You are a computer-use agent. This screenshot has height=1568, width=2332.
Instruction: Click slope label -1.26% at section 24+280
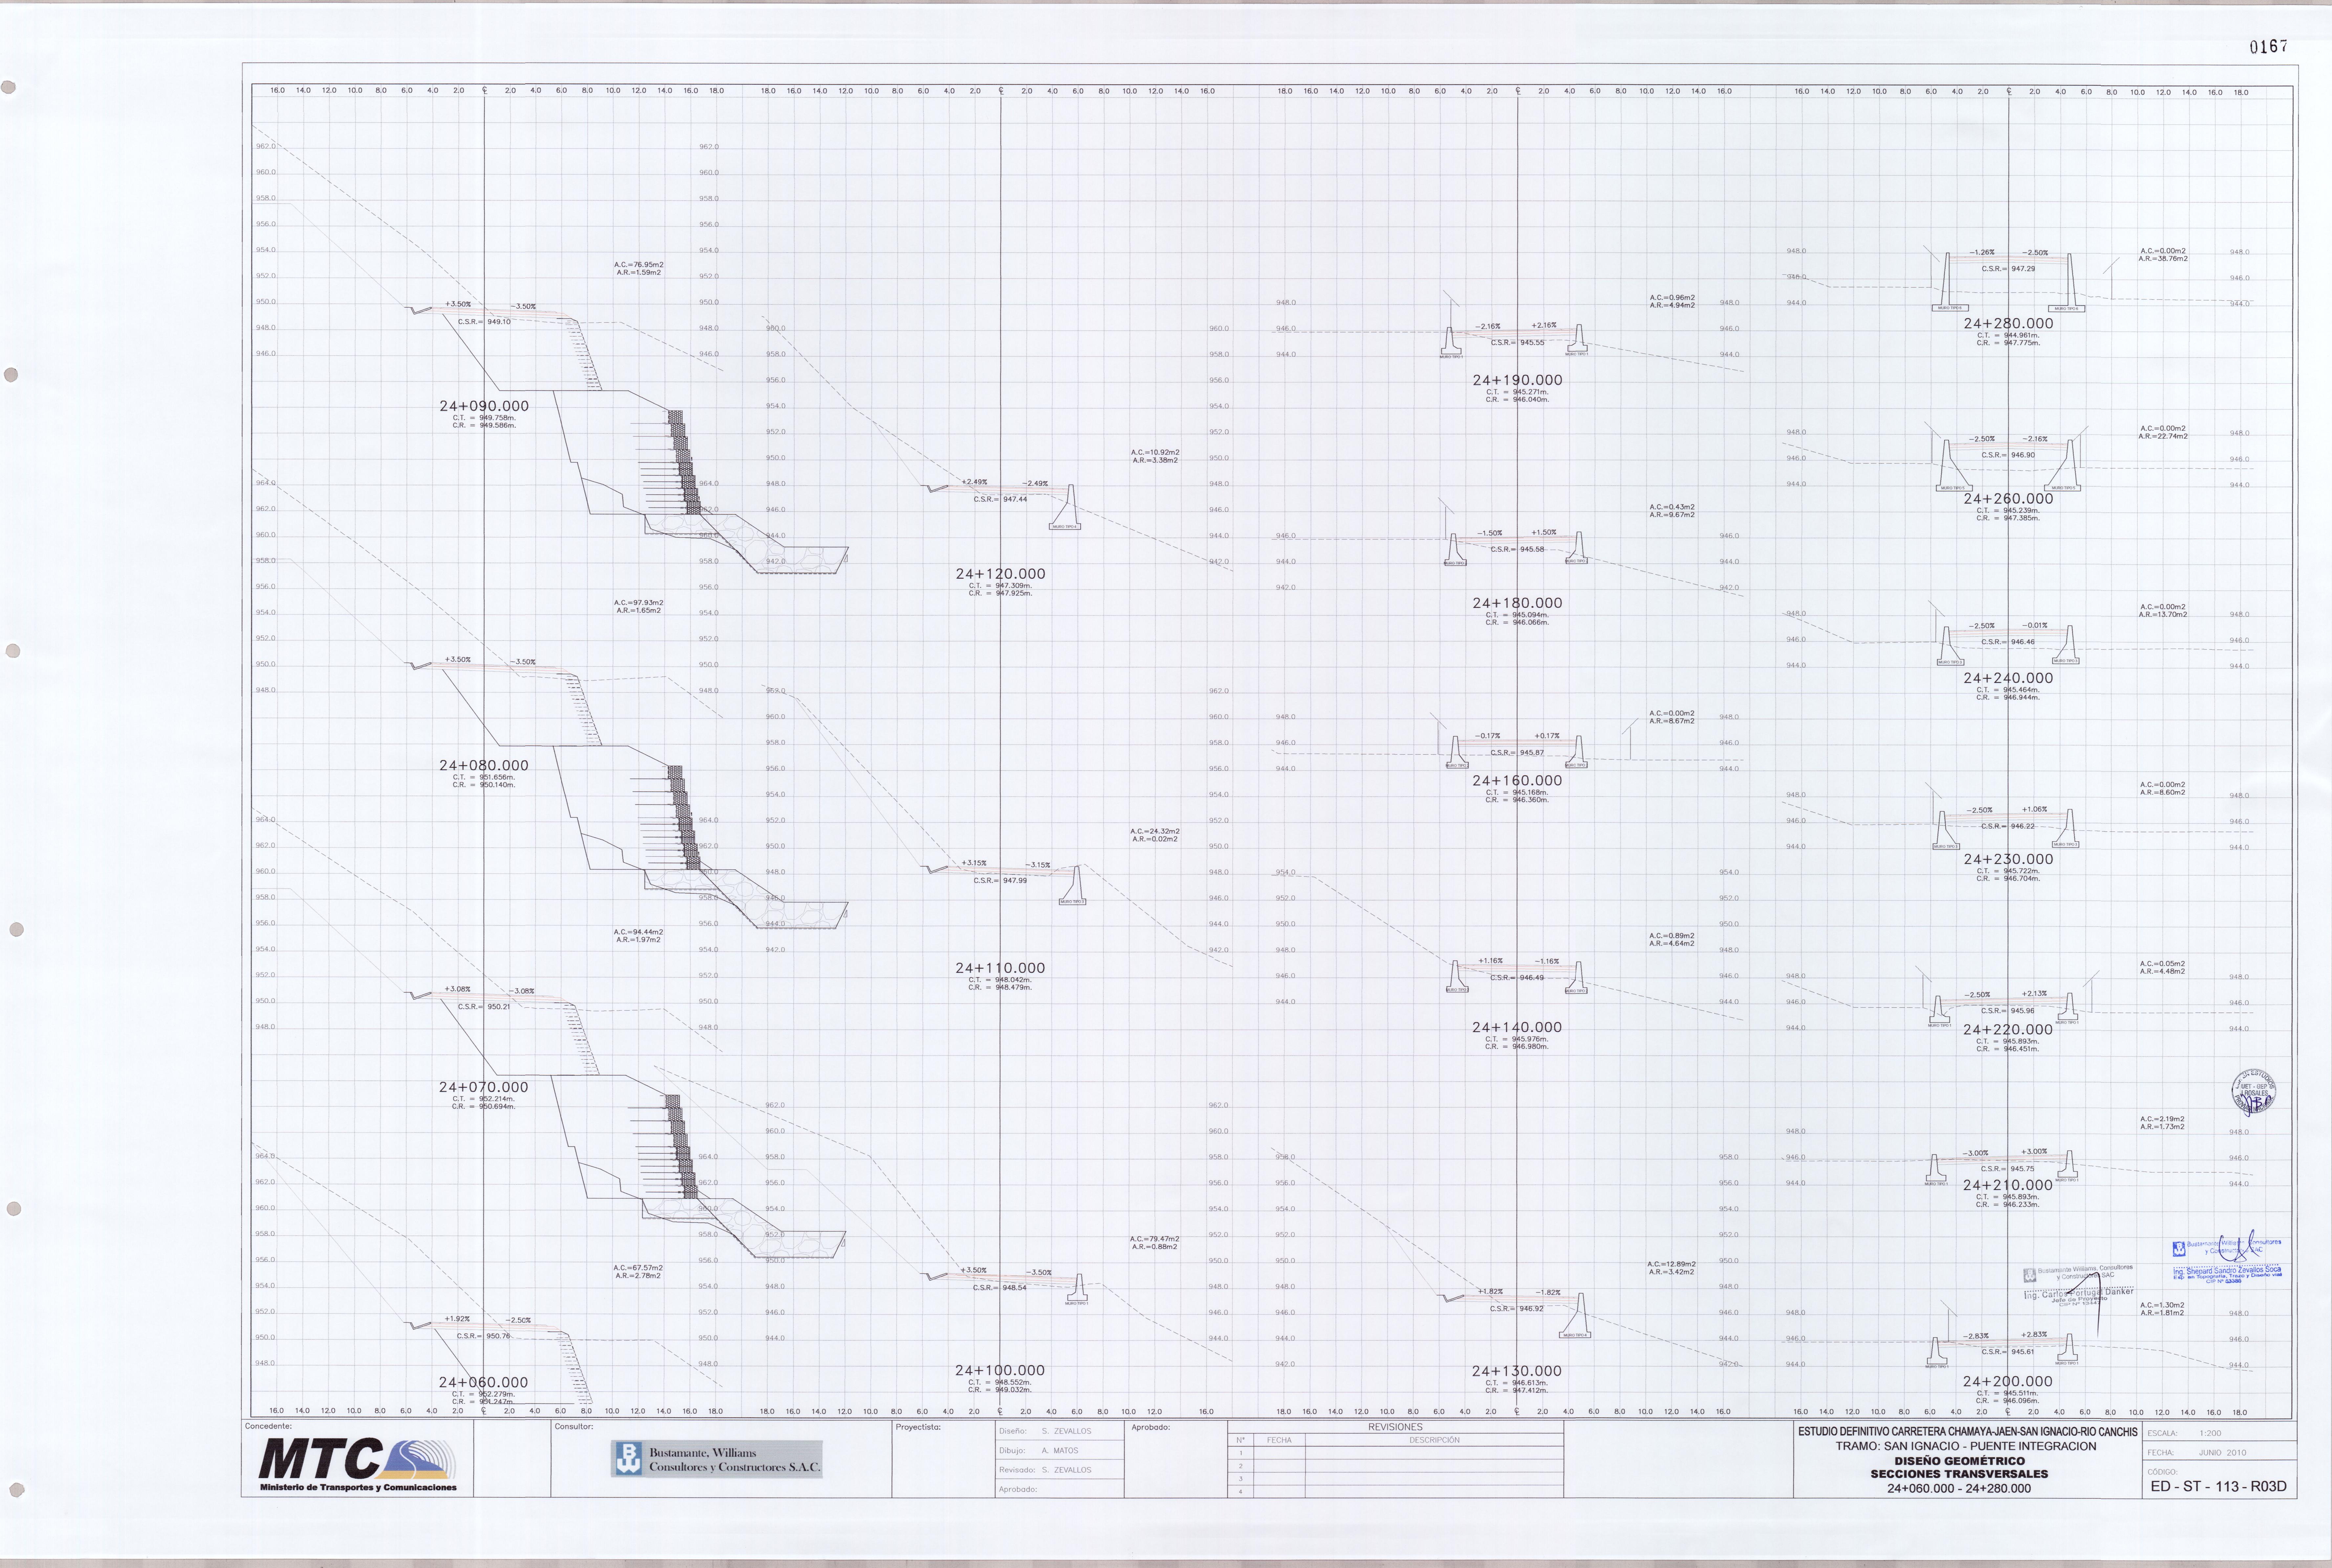[1982, 252]
